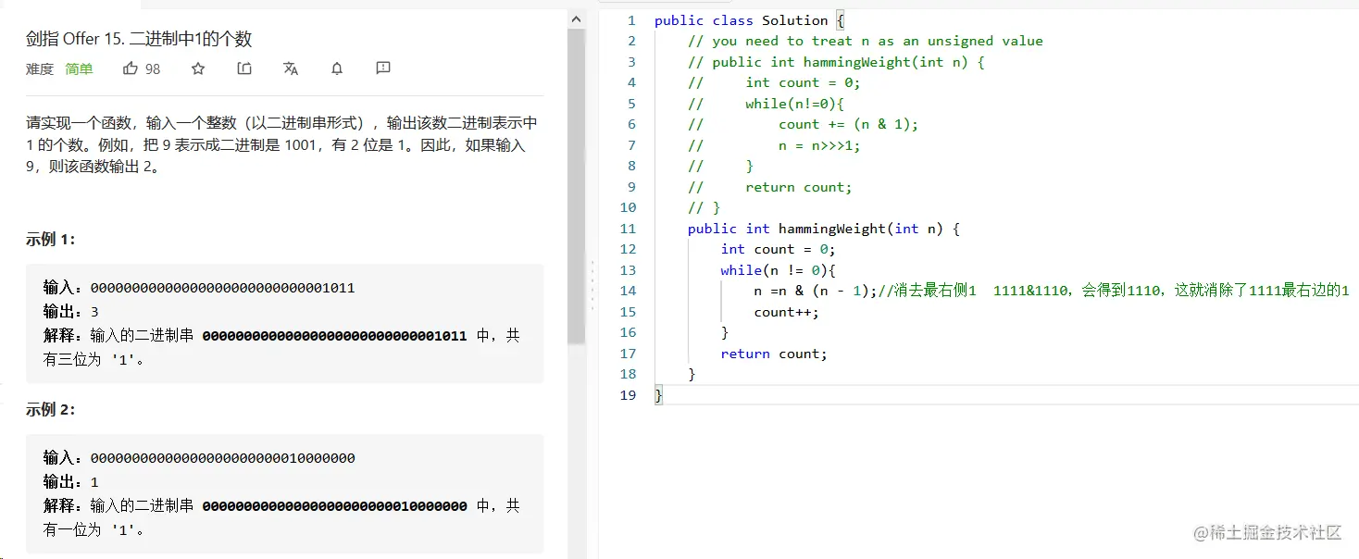Click the like count 98

point(154,68)
